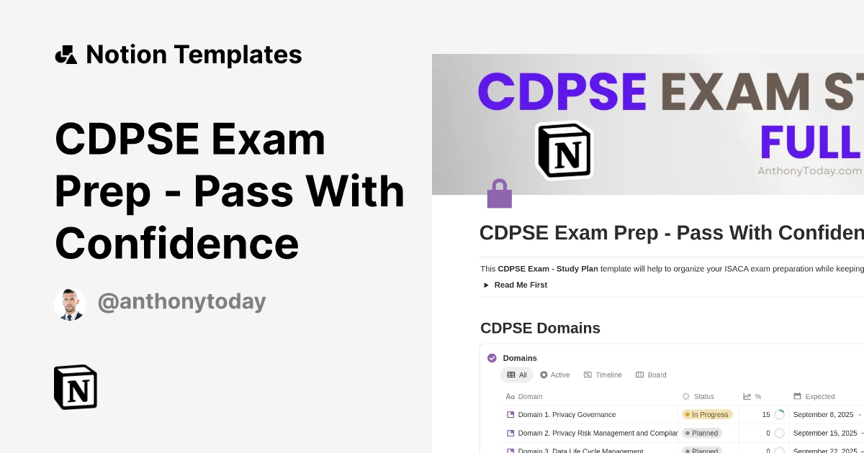Click the Notion N logo below the avatar
The image size is (864, 453).
[75, 387]
